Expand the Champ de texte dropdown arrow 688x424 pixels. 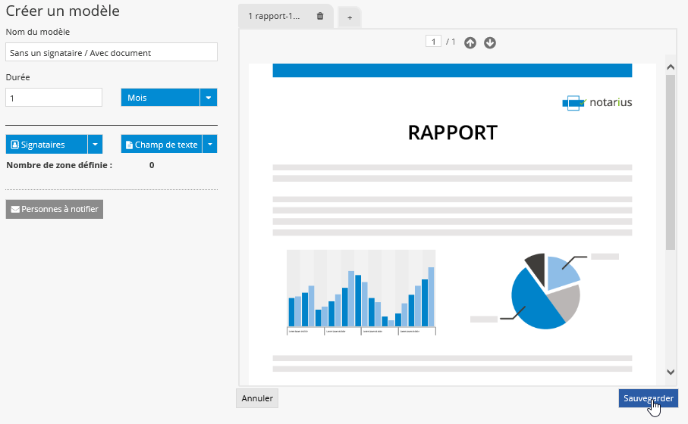(x=210, y=145)
